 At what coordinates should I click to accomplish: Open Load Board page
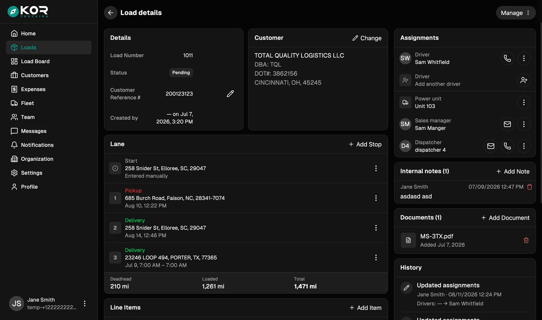click(x=49, y=61)
